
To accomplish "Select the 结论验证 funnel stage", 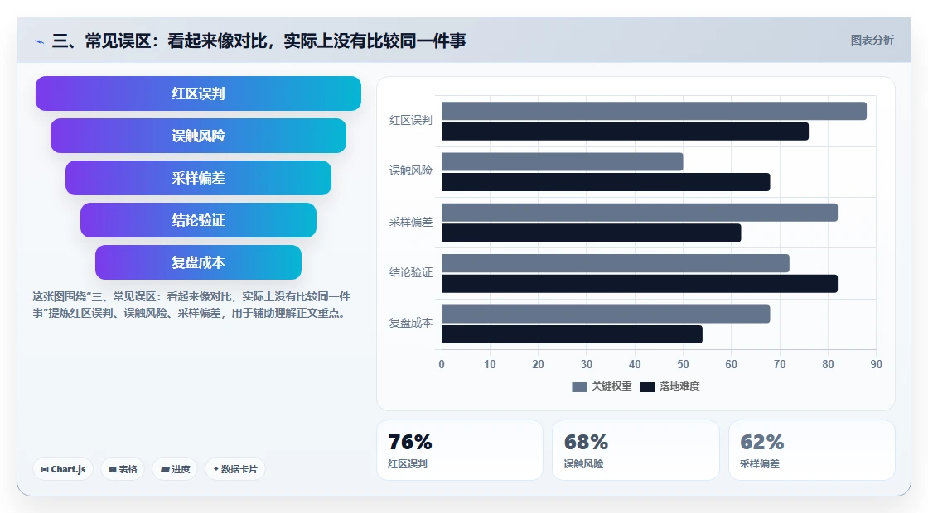I will click(x=198, y=220).
